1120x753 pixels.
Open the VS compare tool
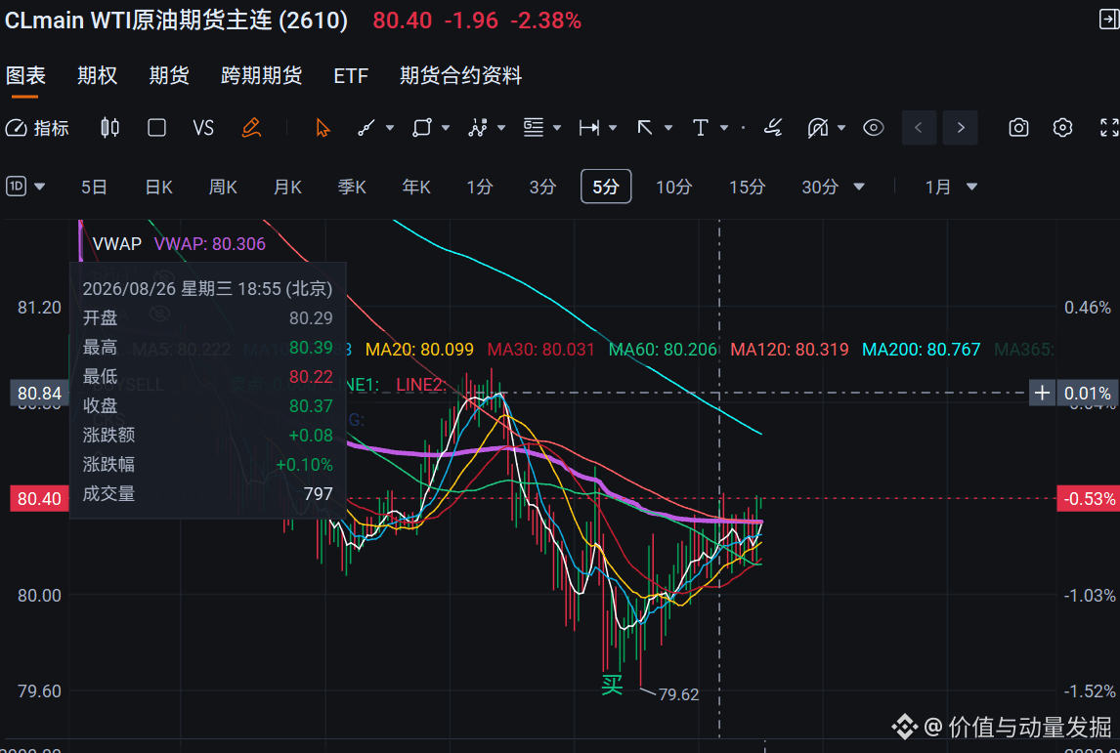pyautogui.click(x=203, y=128)
